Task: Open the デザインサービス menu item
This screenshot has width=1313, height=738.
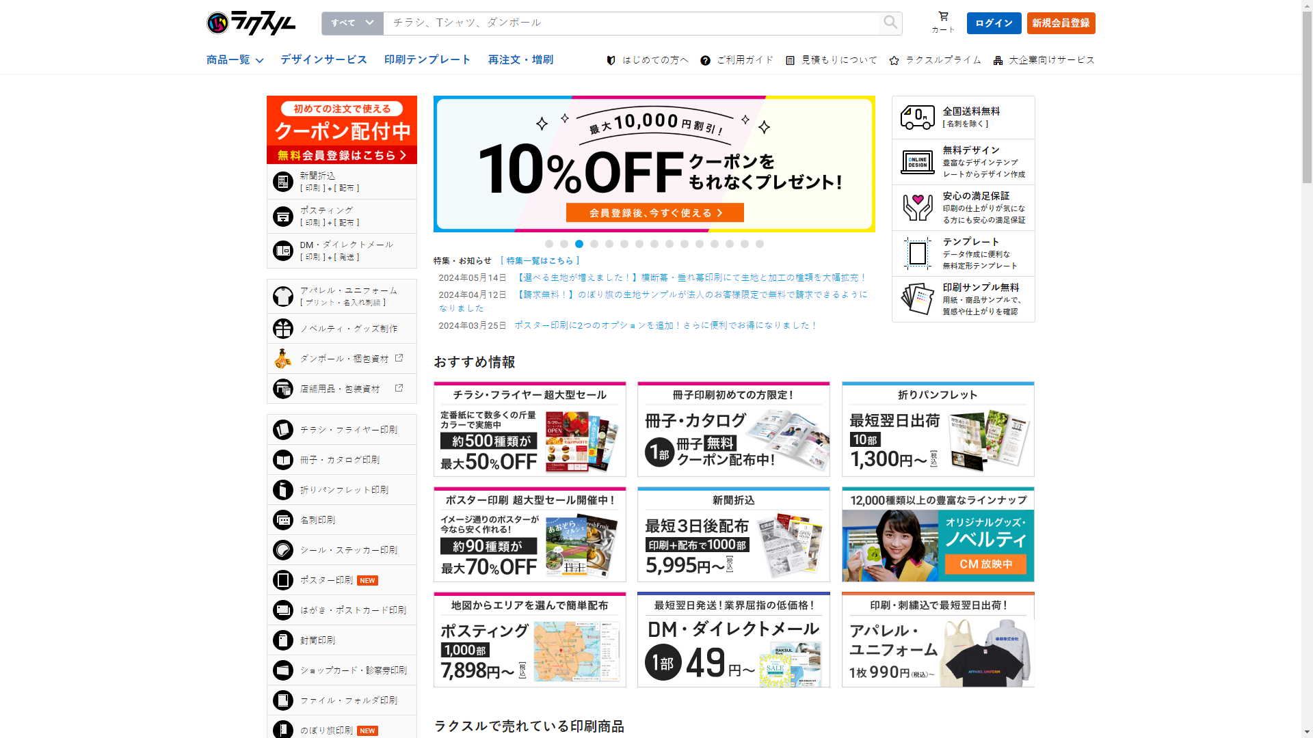Action: click(x=323, y=60)
